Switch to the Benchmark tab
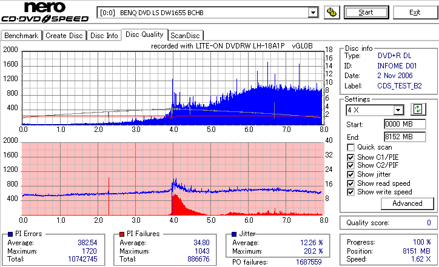The height and width of the screenshot is (267, 439). click(21, 36)
